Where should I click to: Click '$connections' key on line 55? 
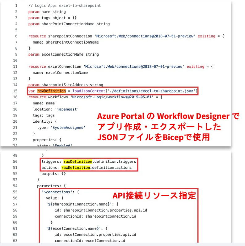coord(57,192)
